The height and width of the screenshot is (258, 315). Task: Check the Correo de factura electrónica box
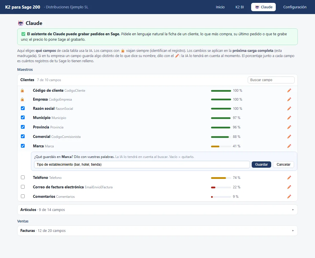pos(23,187)
